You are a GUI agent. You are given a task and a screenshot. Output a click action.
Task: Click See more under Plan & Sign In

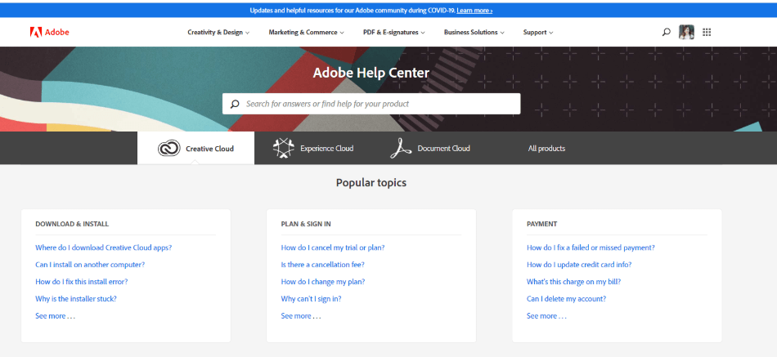(301, 316)
